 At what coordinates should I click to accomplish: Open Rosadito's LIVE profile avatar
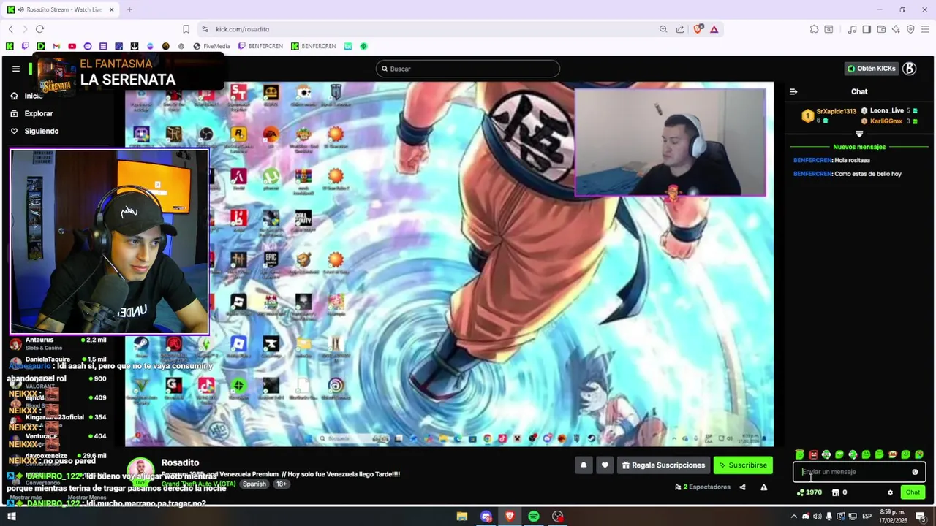tap(140, 471)
